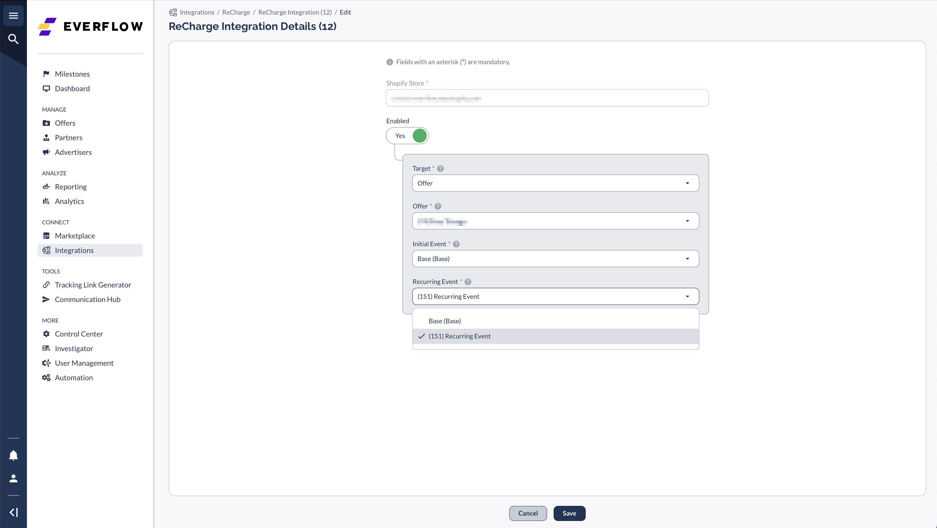Click the Advertisers megaphone icon
Screen dimensions: 937x528
coord(46,152)
